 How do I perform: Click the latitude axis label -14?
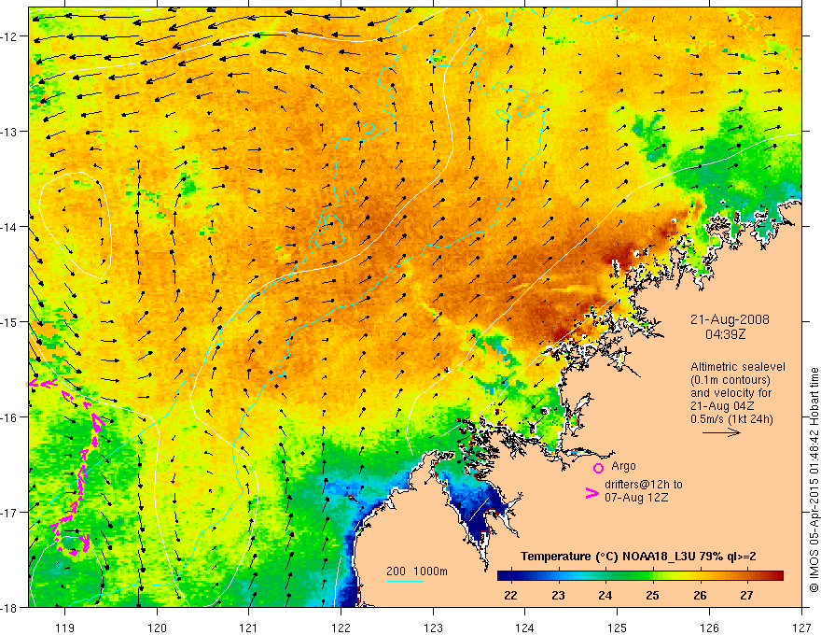pyautogui.click(x=9, y=227)
